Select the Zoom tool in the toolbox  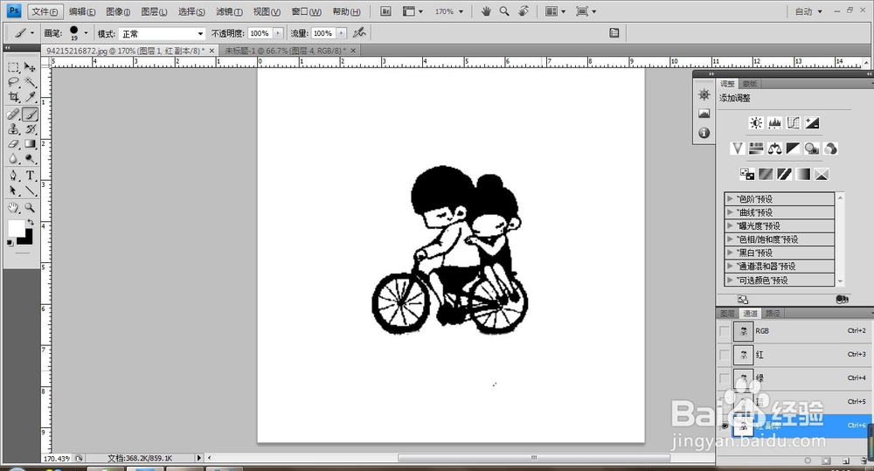click(x=30, y=208)
